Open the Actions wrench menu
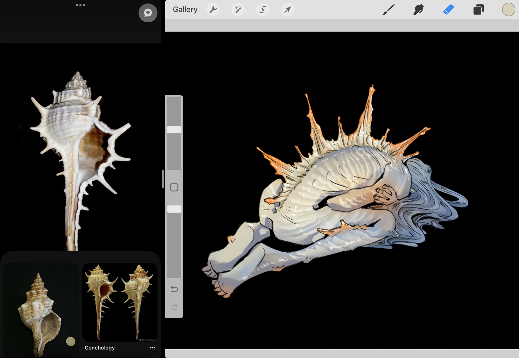The width and height of the screenshot is (519, 358). 213,10
